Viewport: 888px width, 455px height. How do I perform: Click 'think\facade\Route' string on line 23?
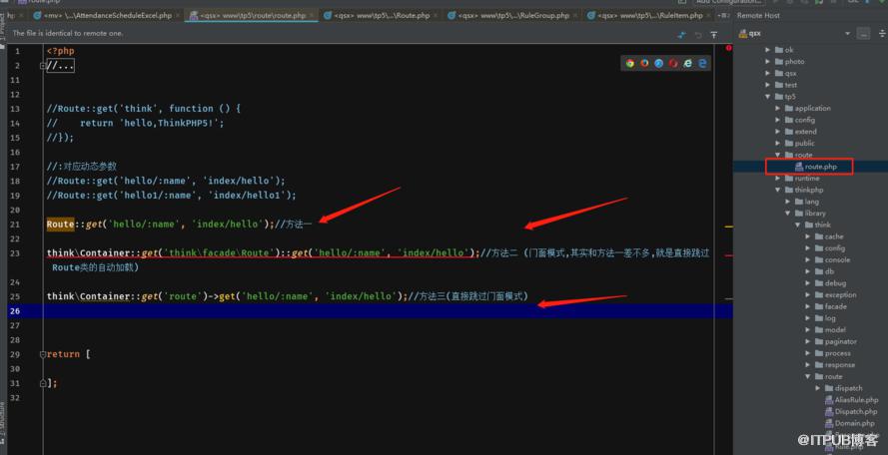point(221,253)
